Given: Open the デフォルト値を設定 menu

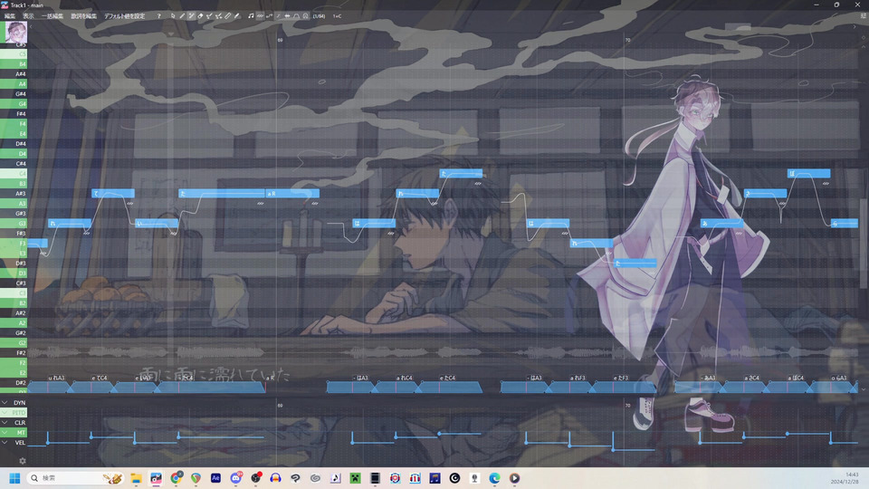Looking at the screenshot, I should [124, 16].
